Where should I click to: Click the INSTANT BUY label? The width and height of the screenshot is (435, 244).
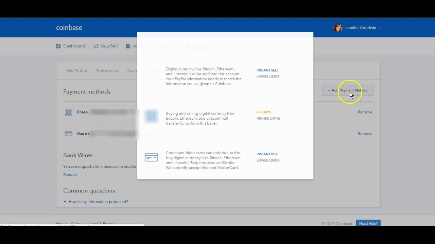(x=267, y=154)
